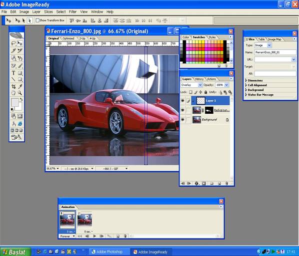Switch to the Image Map tab
Screen dimensions: 299x256
click(274, 39)
